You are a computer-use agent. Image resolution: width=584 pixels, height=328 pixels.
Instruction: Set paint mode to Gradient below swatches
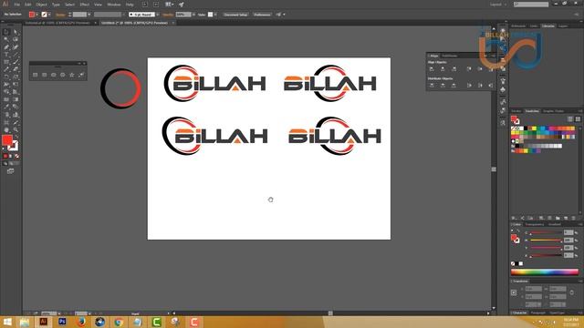(11, 156)
